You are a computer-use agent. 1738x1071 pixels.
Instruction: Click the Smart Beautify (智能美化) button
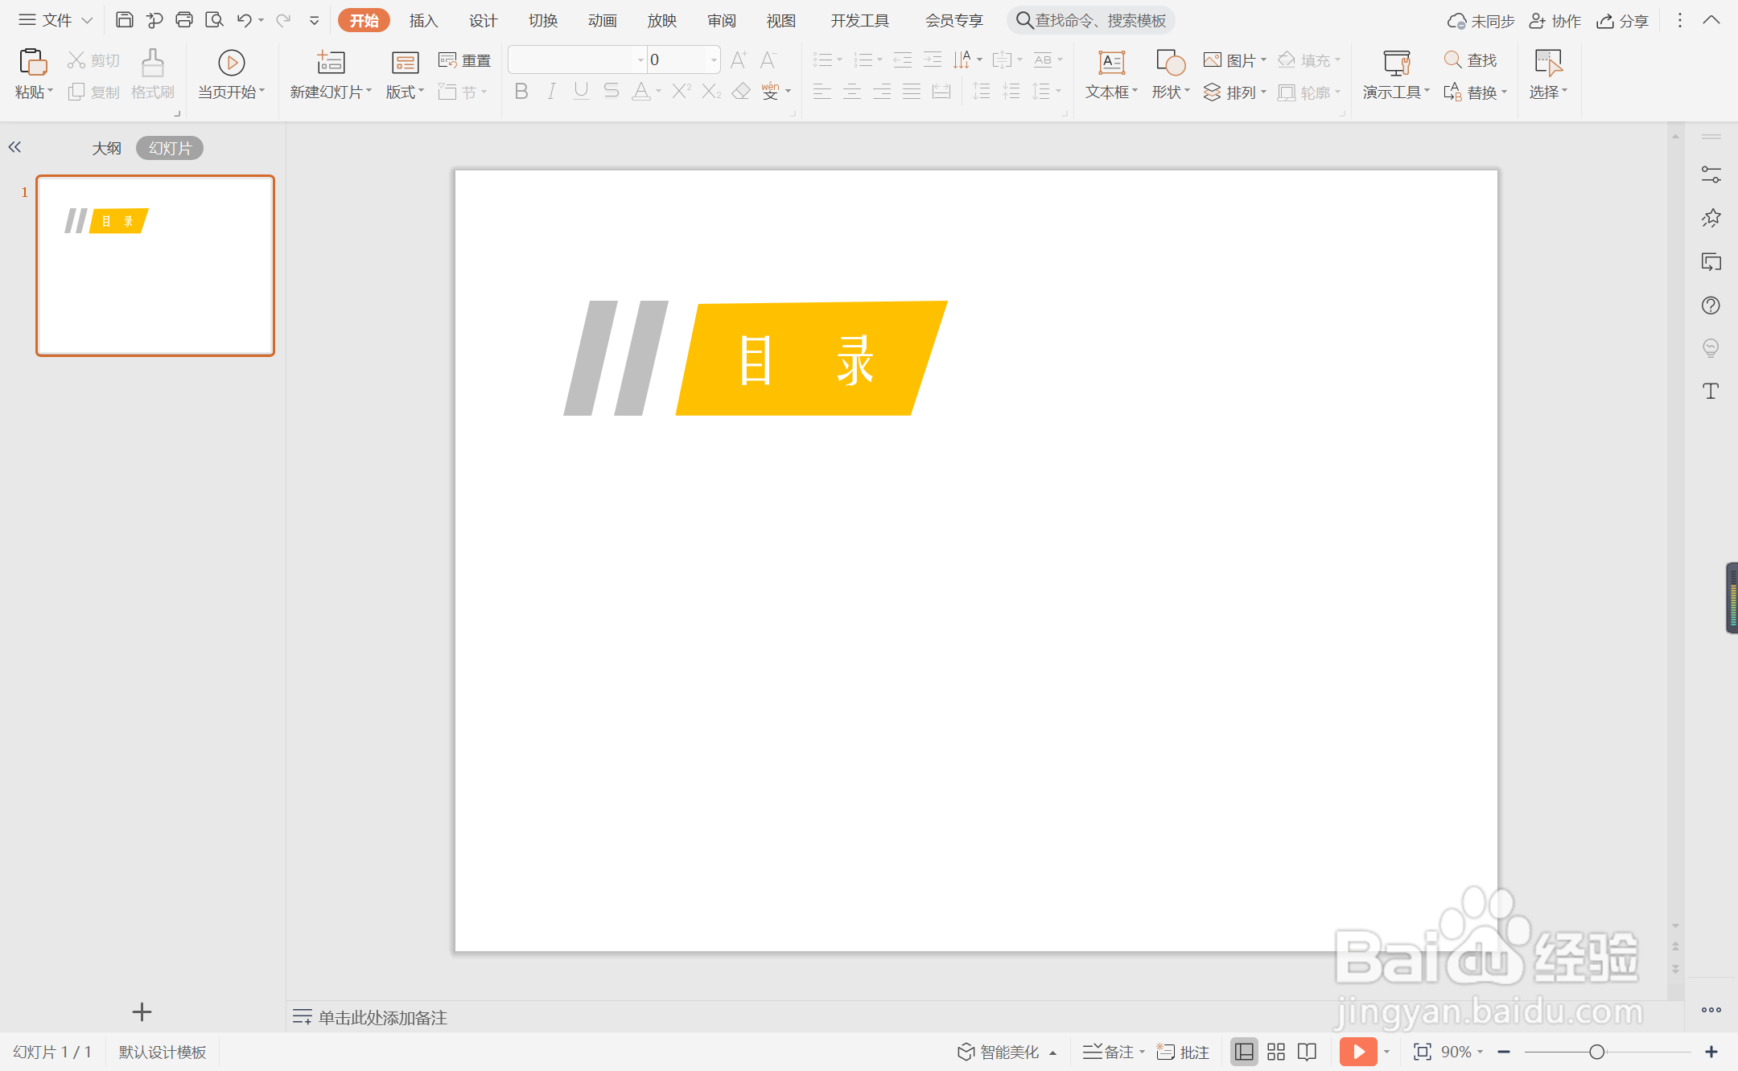[999, 1052]
